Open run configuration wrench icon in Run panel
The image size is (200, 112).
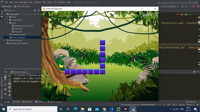click(5, 80)
